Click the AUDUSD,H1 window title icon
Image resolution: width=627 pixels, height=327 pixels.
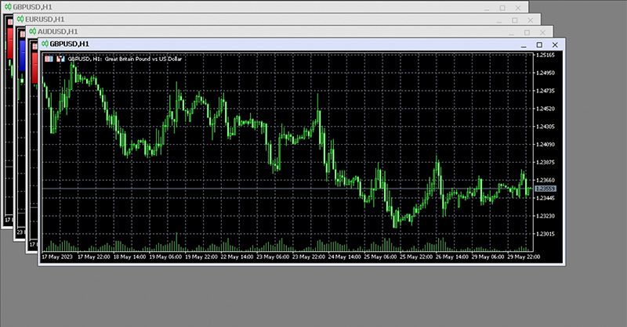click(x=31, y=31)
